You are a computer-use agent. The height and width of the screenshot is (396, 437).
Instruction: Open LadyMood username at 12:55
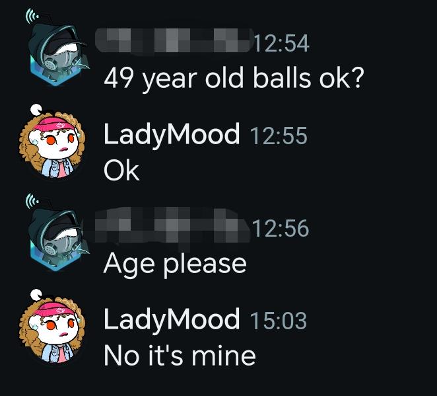tap(172, 135)
